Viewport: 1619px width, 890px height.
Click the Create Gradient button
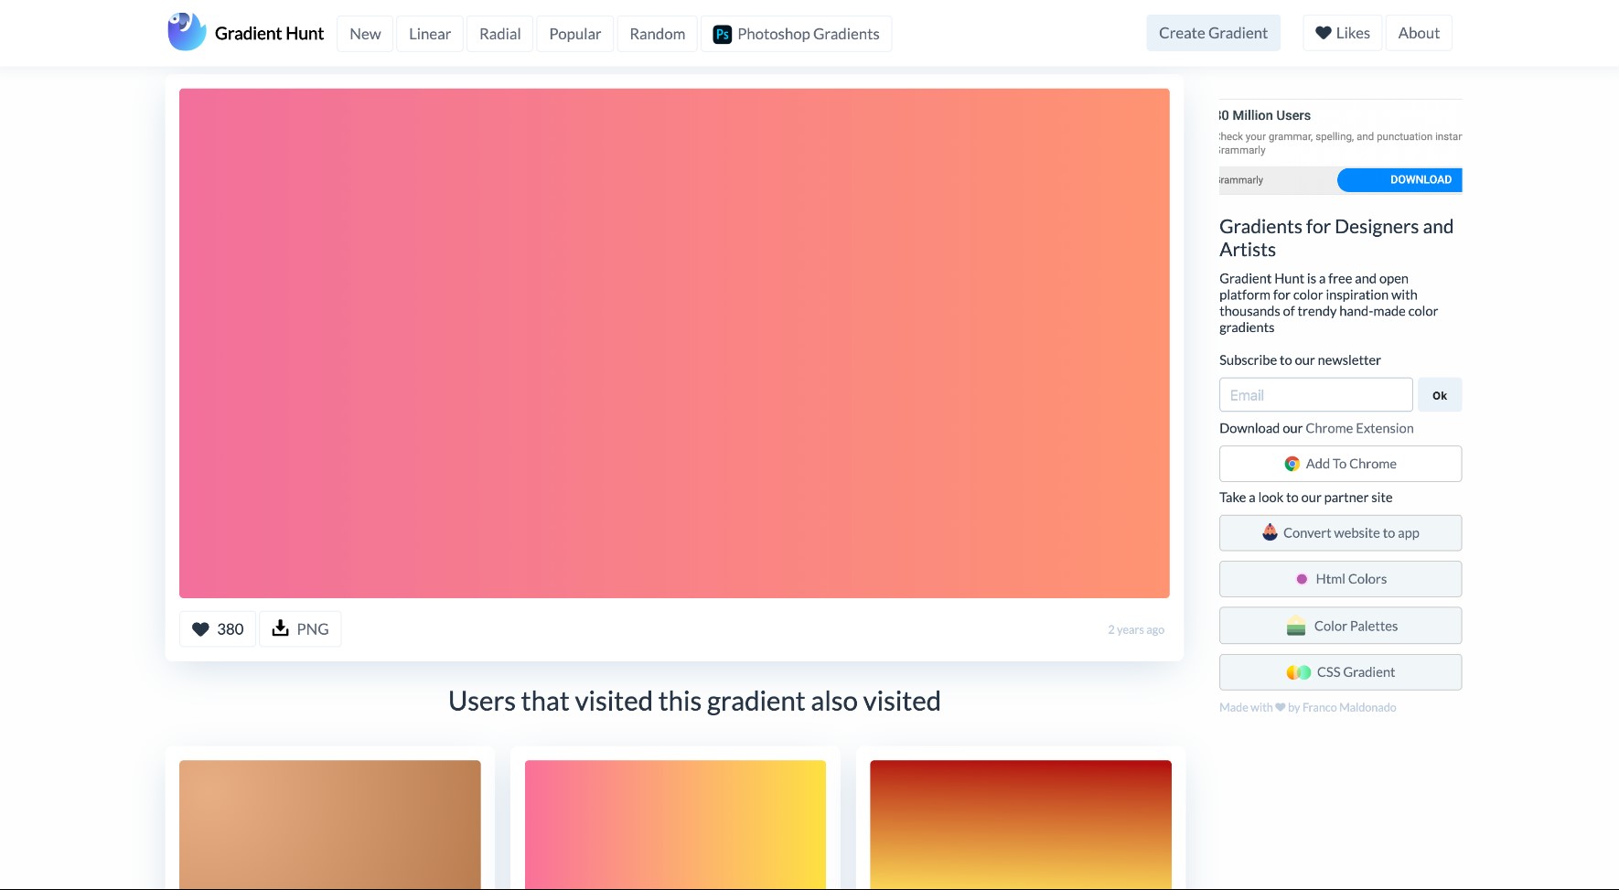pyautogui.click(x=1213, y=32)
